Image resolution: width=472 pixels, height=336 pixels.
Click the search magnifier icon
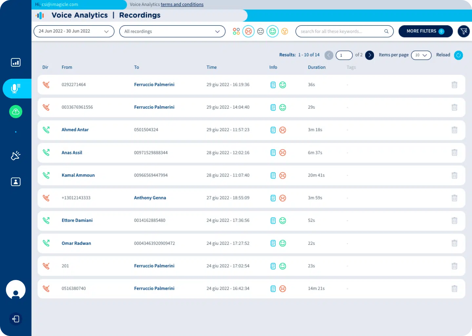pyautogui.click(x=386, y=31)
